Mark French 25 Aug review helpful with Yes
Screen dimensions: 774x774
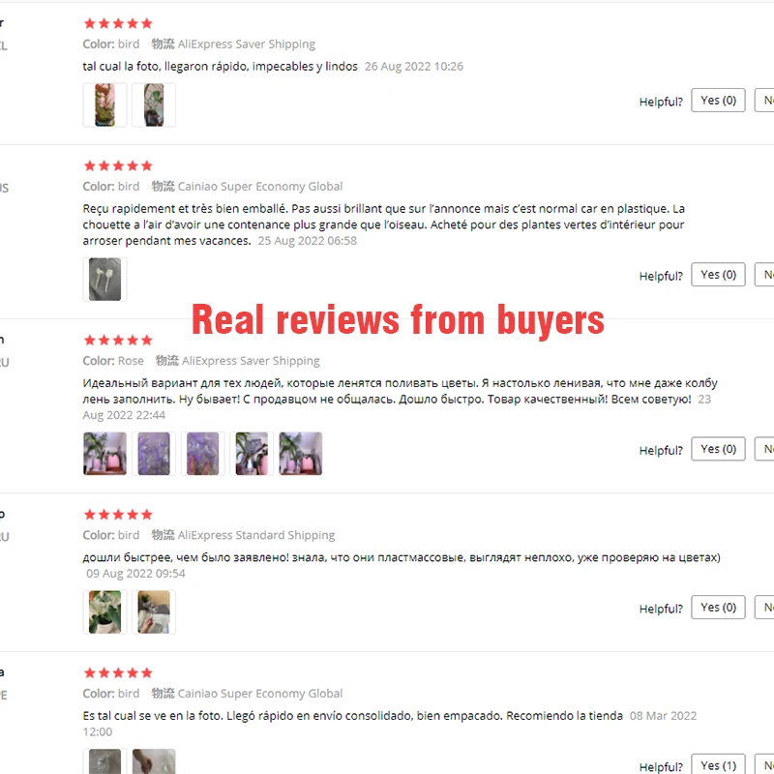[718, 275]
